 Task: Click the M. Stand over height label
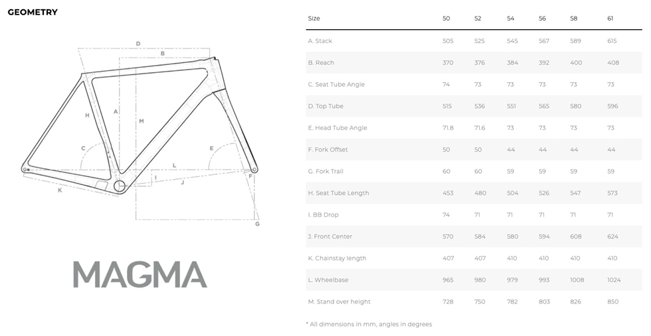339,302
